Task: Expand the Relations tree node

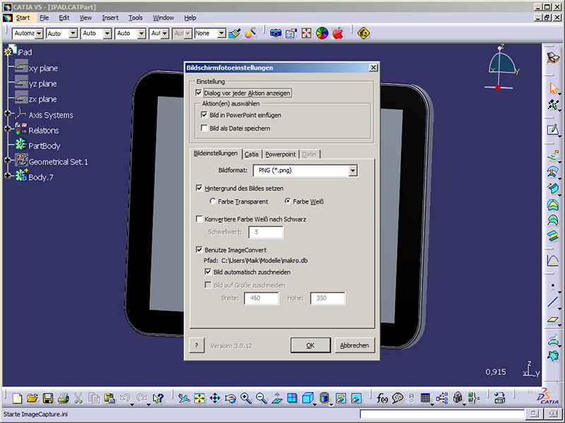Action: coord(8,129)
